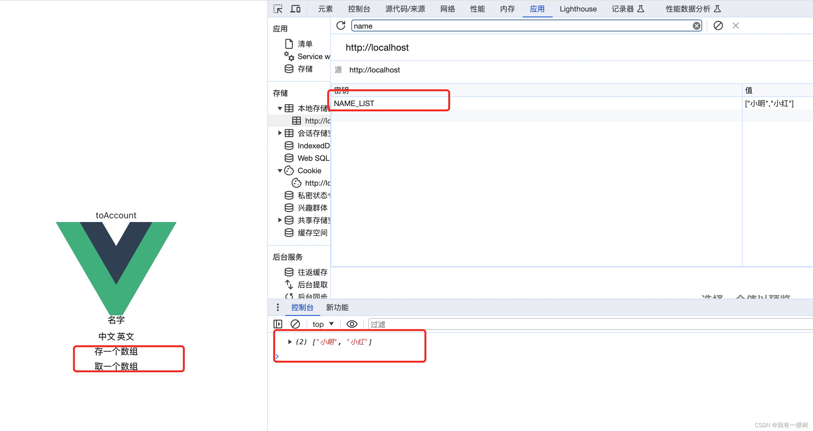Click the refresh storage items icon

[x=340, y=25]
